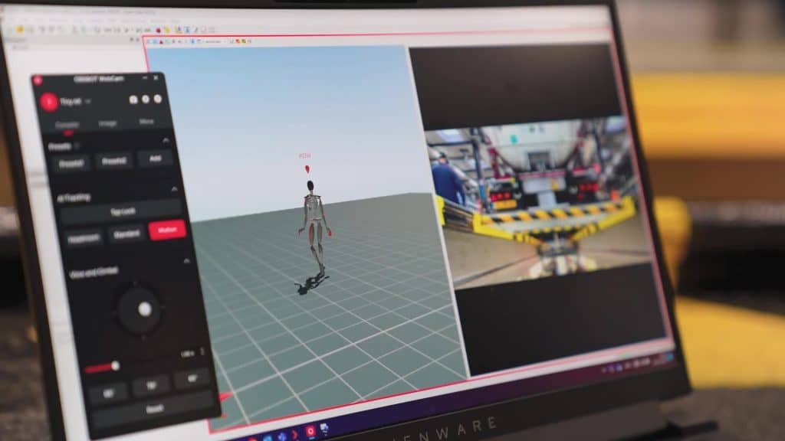The image size is (785, 441).
Task: Open the rightmost round settings icon in header
Action: pyautogui.click(x=157, y=99)
